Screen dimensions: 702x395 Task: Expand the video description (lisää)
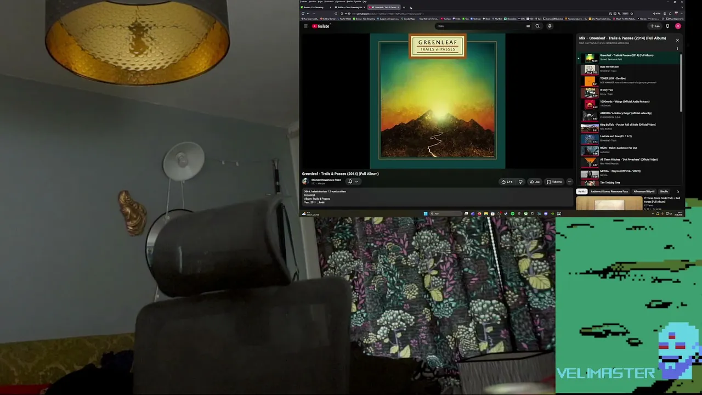tap(321, 202)
